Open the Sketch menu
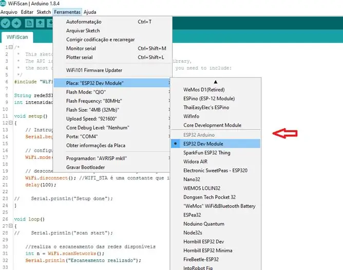This screenshot has height=270, width=343. [x=44, y=12]
